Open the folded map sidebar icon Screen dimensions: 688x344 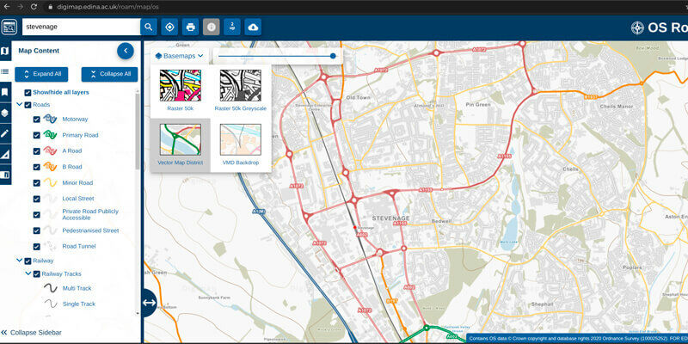coord(5,52)
